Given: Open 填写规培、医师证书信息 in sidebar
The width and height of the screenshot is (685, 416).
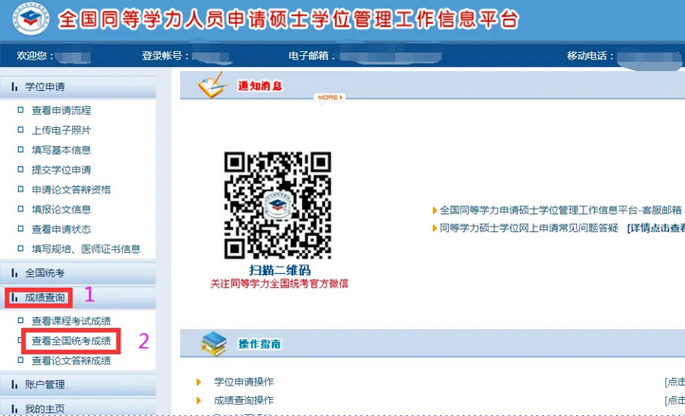Looking at the screenshot, I should pos(86,249).
